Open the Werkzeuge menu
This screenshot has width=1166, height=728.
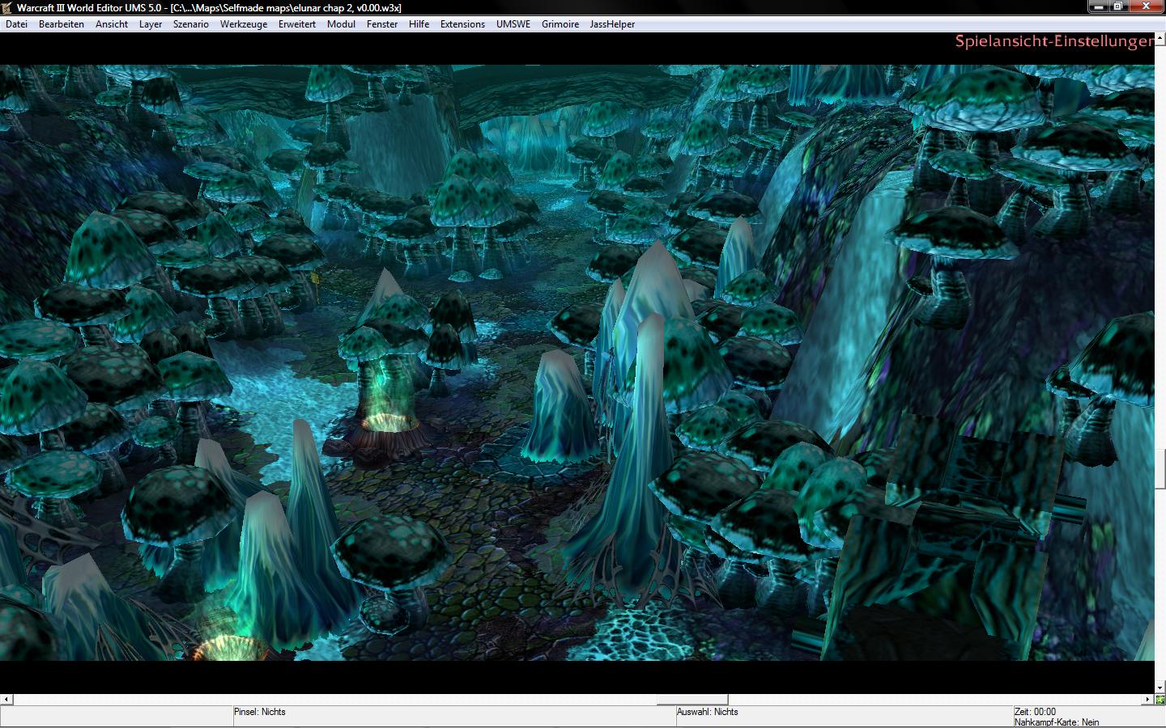coord(244,24)
